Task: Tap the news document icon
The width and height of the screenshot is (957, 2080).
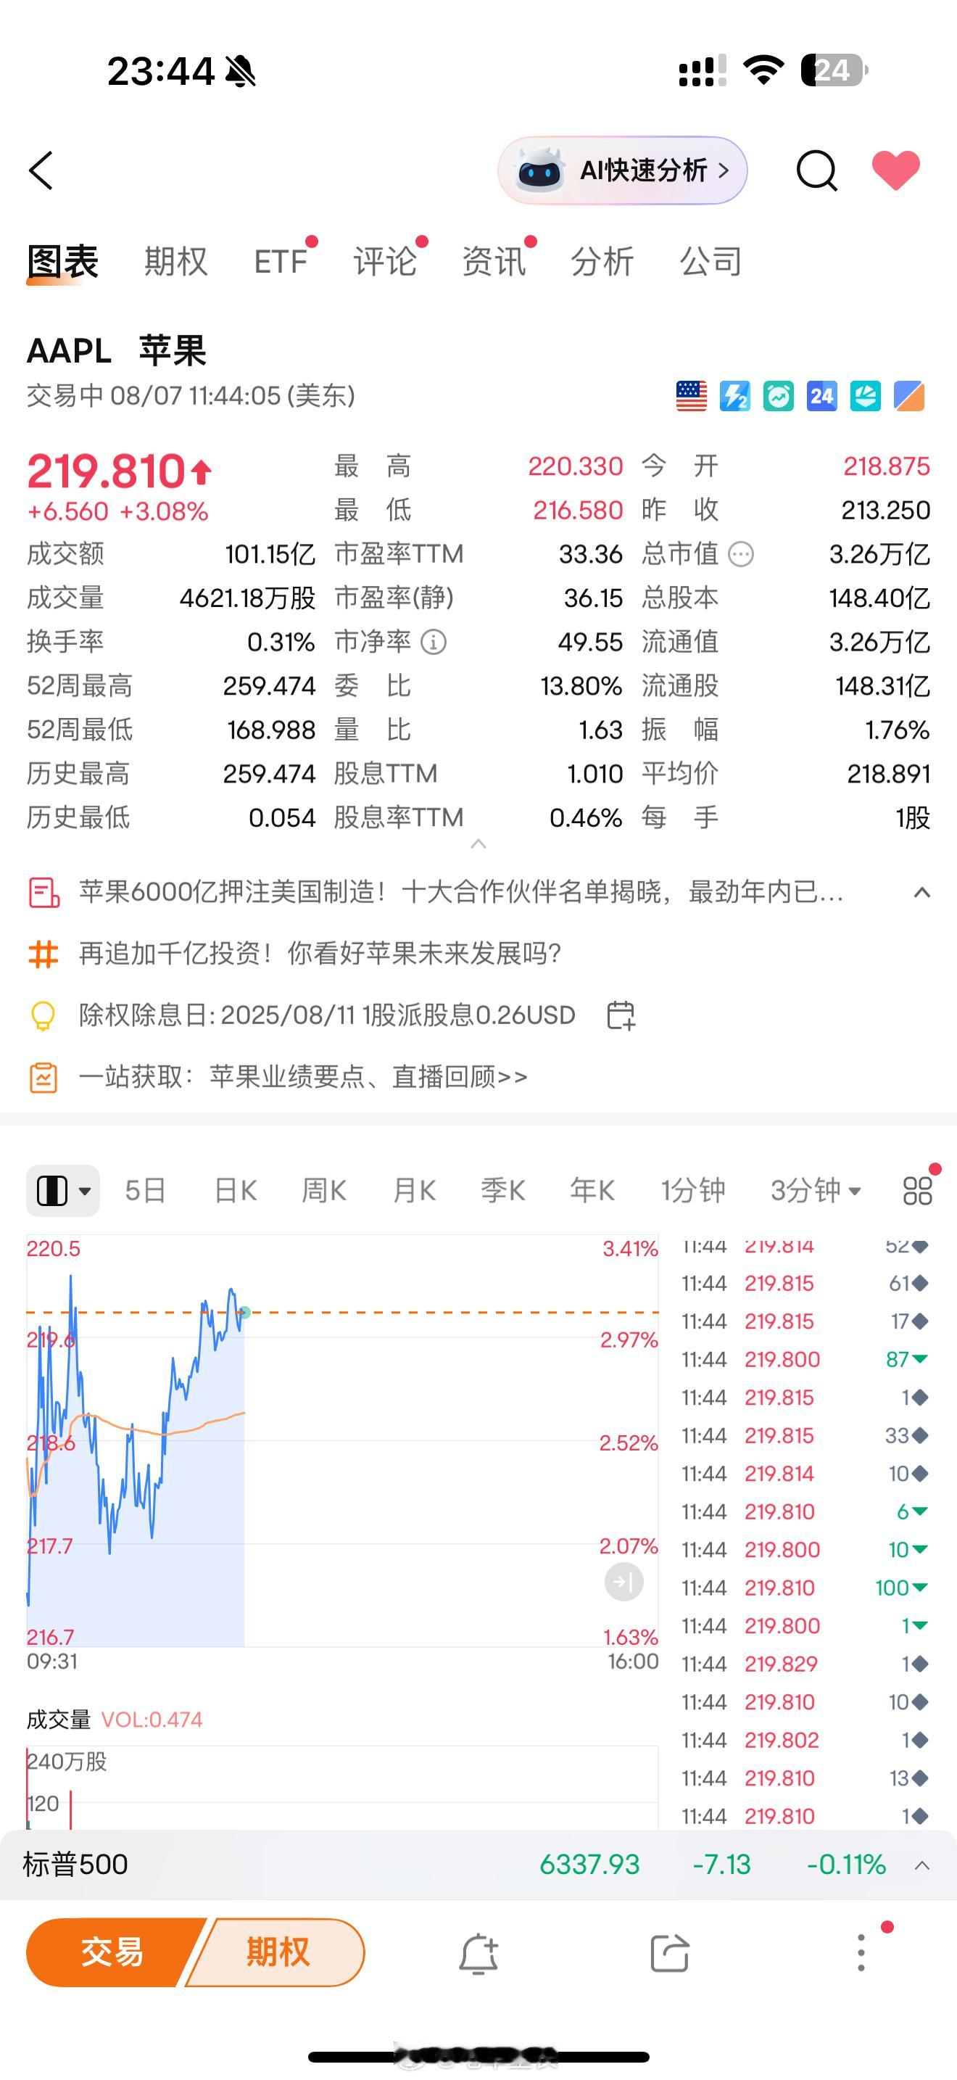Action: click(x=43, y=892)
